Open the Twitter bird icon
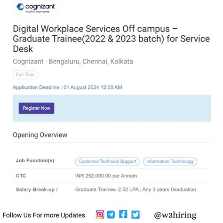This screenshot has width=223, height=223. coord(135,215)
